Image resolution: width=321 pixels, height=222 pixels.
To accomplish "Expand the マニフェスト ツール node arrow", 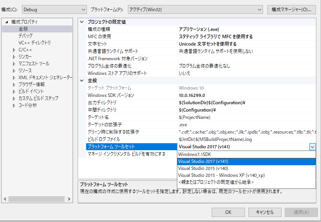I will (x=14, y=64).
